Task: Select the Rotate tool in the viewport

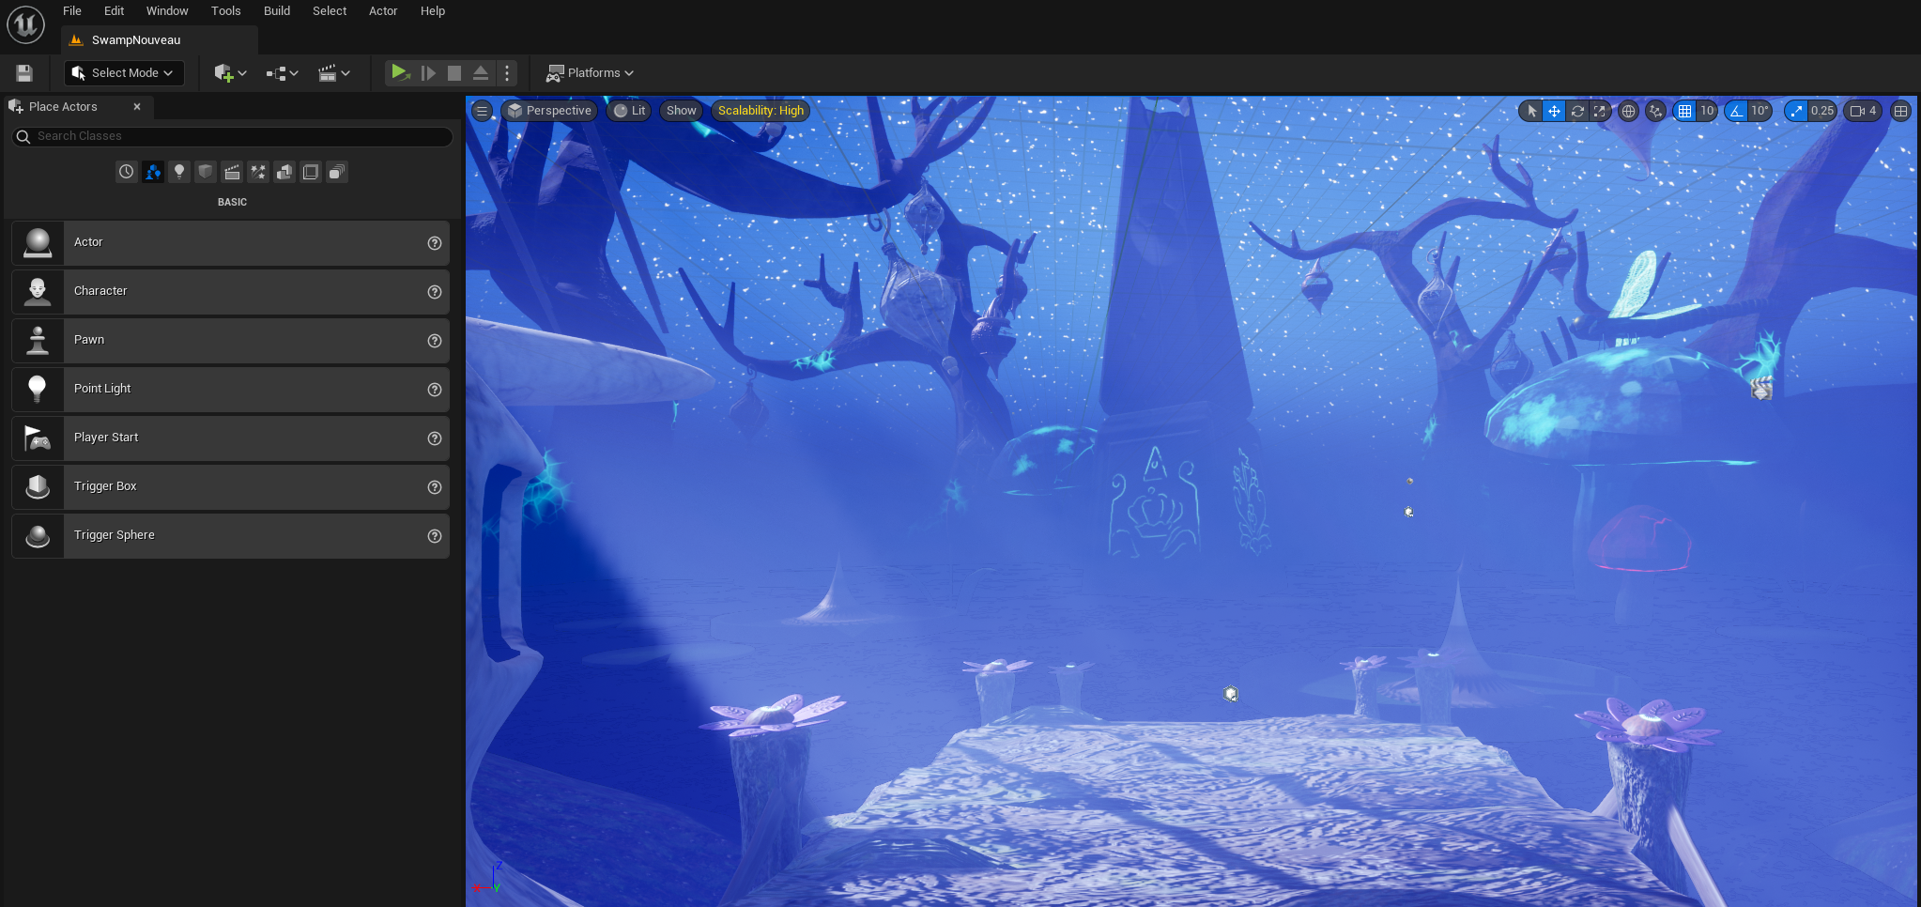Action: 1576,111
